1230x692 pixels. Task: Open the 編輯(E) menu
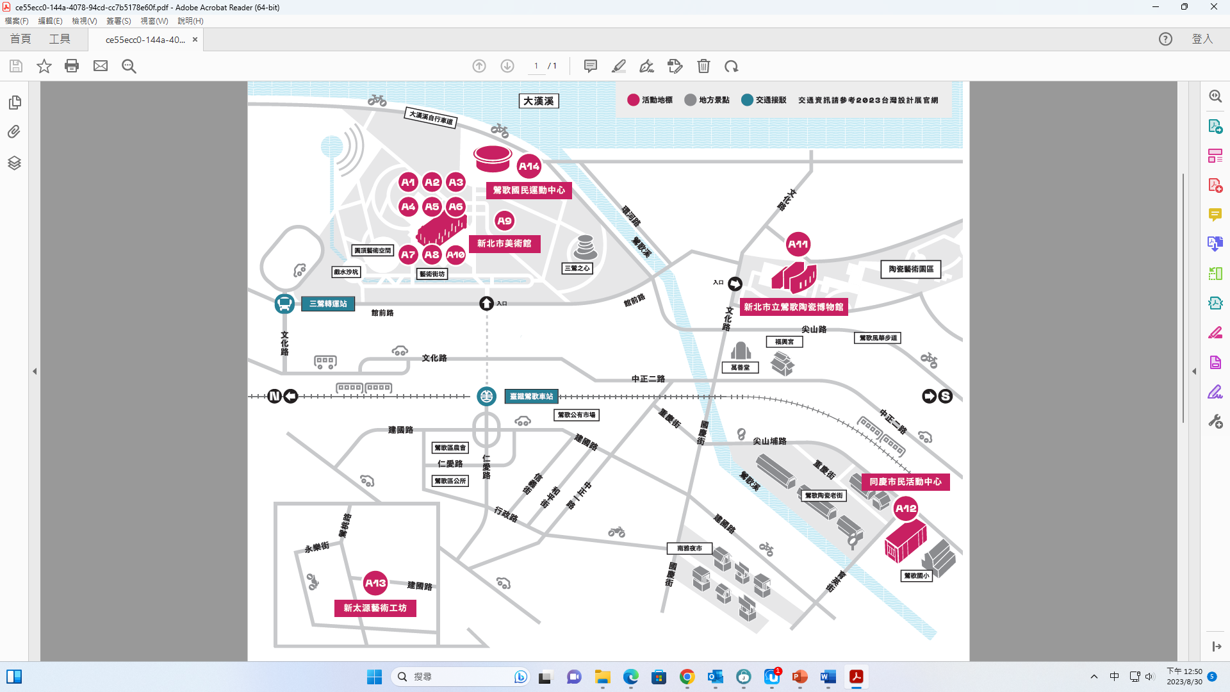click(x=50, y=21)
